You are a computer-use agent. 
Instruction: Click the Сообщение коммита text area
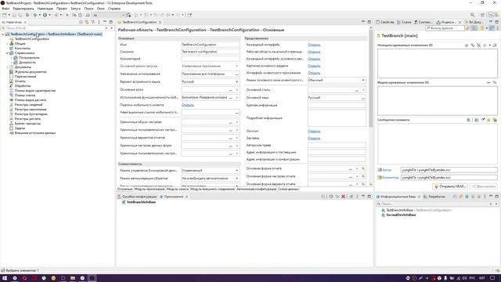pos(437,144)
